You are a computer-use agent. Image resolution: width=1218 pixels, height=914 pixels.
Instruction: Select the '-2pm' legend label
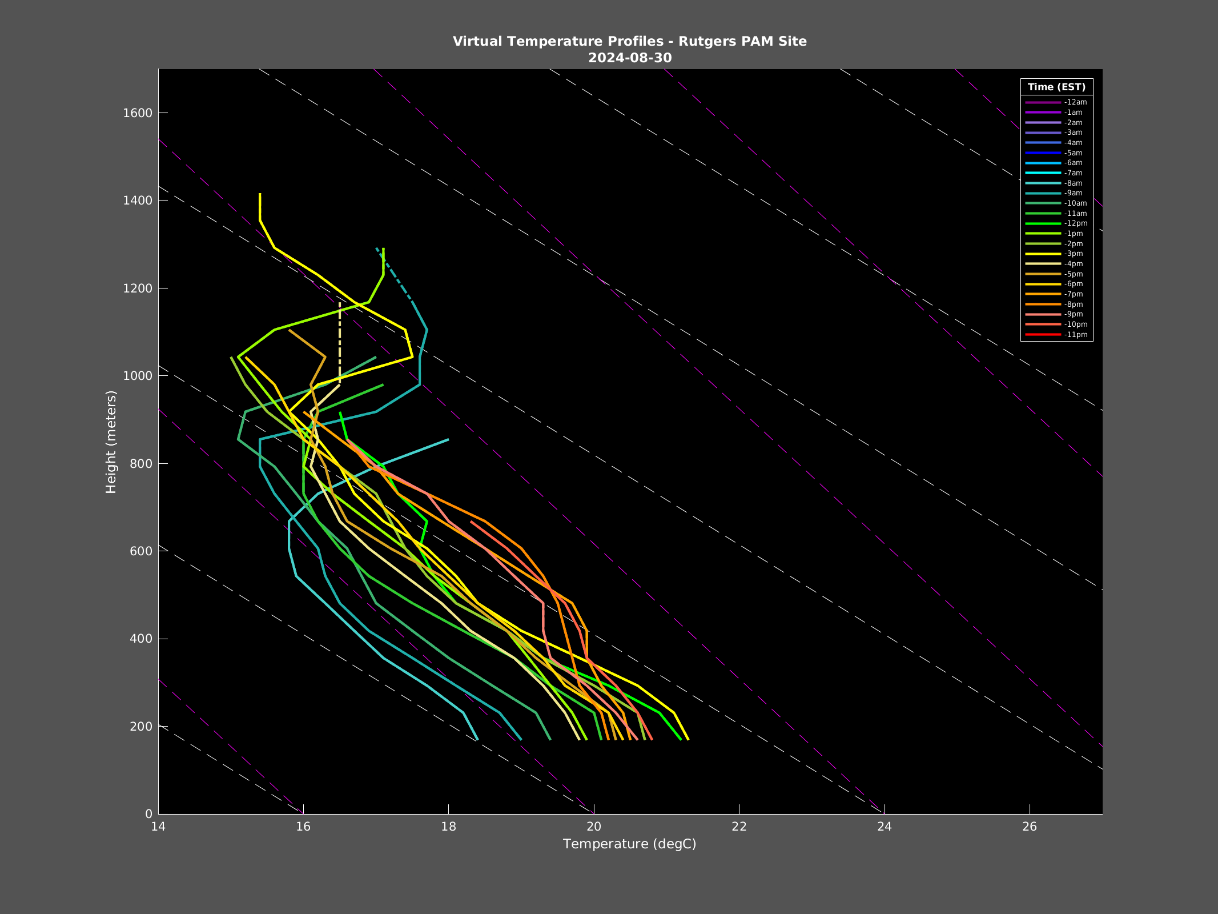1073,244
